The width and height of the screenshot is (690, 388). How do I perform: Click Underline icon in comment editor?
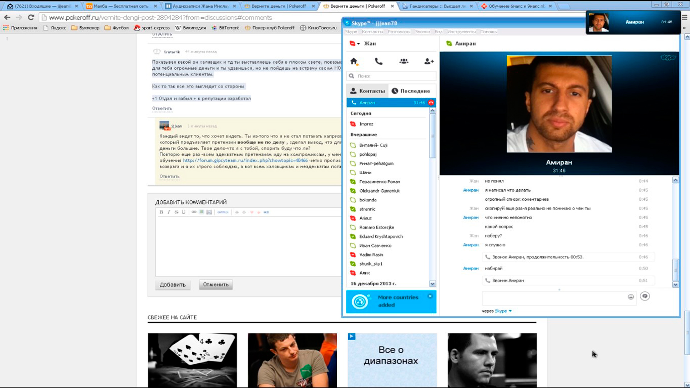(184, 212)
